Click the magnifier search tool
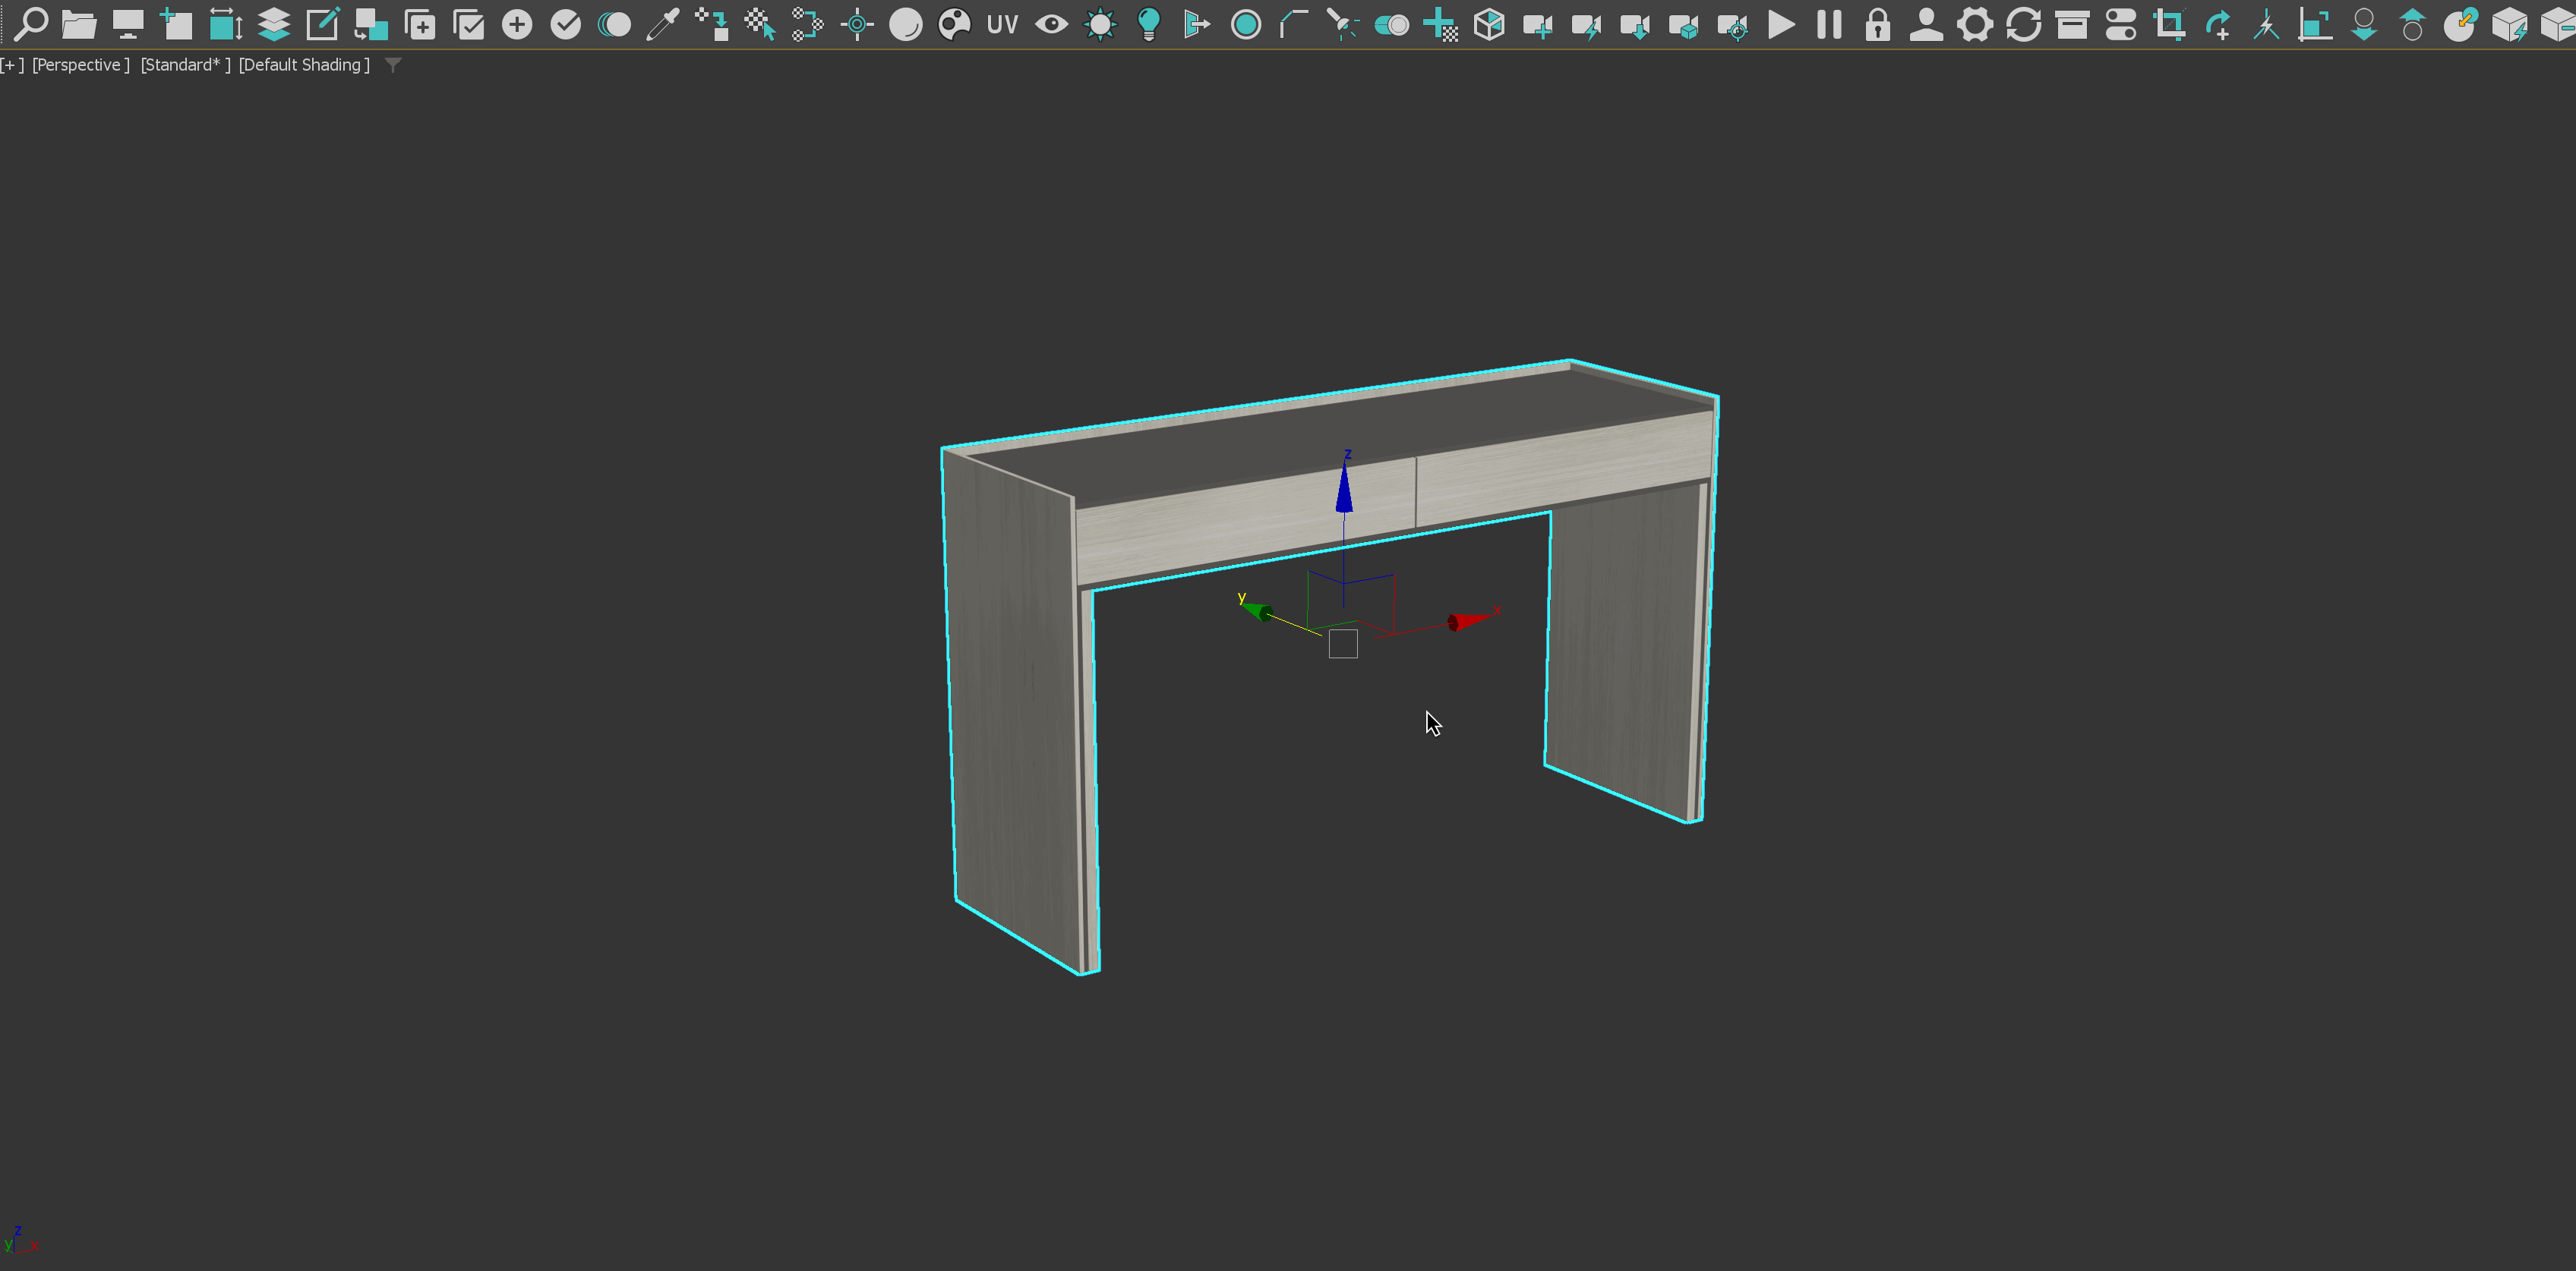 [30, 24]
